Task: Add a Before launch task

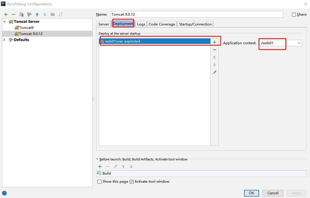Action: (100, 166)
